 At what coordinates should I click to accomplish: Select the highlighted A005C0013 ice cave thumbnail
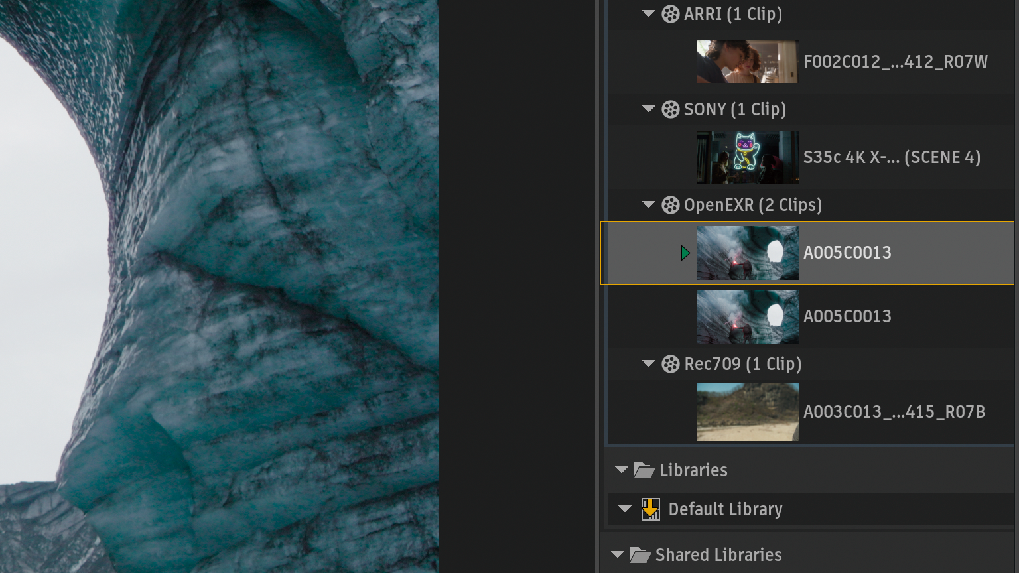click(x=748, y=253)
